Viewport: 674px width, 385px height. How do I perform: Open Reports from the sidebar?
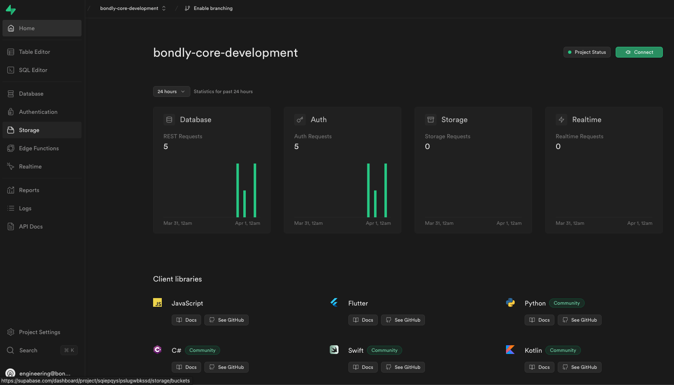click(42, 190)
